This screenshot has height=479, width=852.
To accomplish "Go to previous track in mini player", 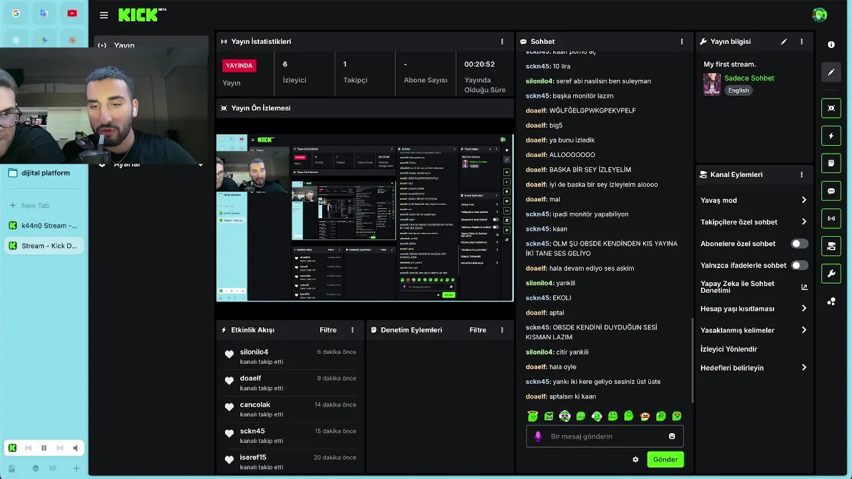I will coord(28,448).
